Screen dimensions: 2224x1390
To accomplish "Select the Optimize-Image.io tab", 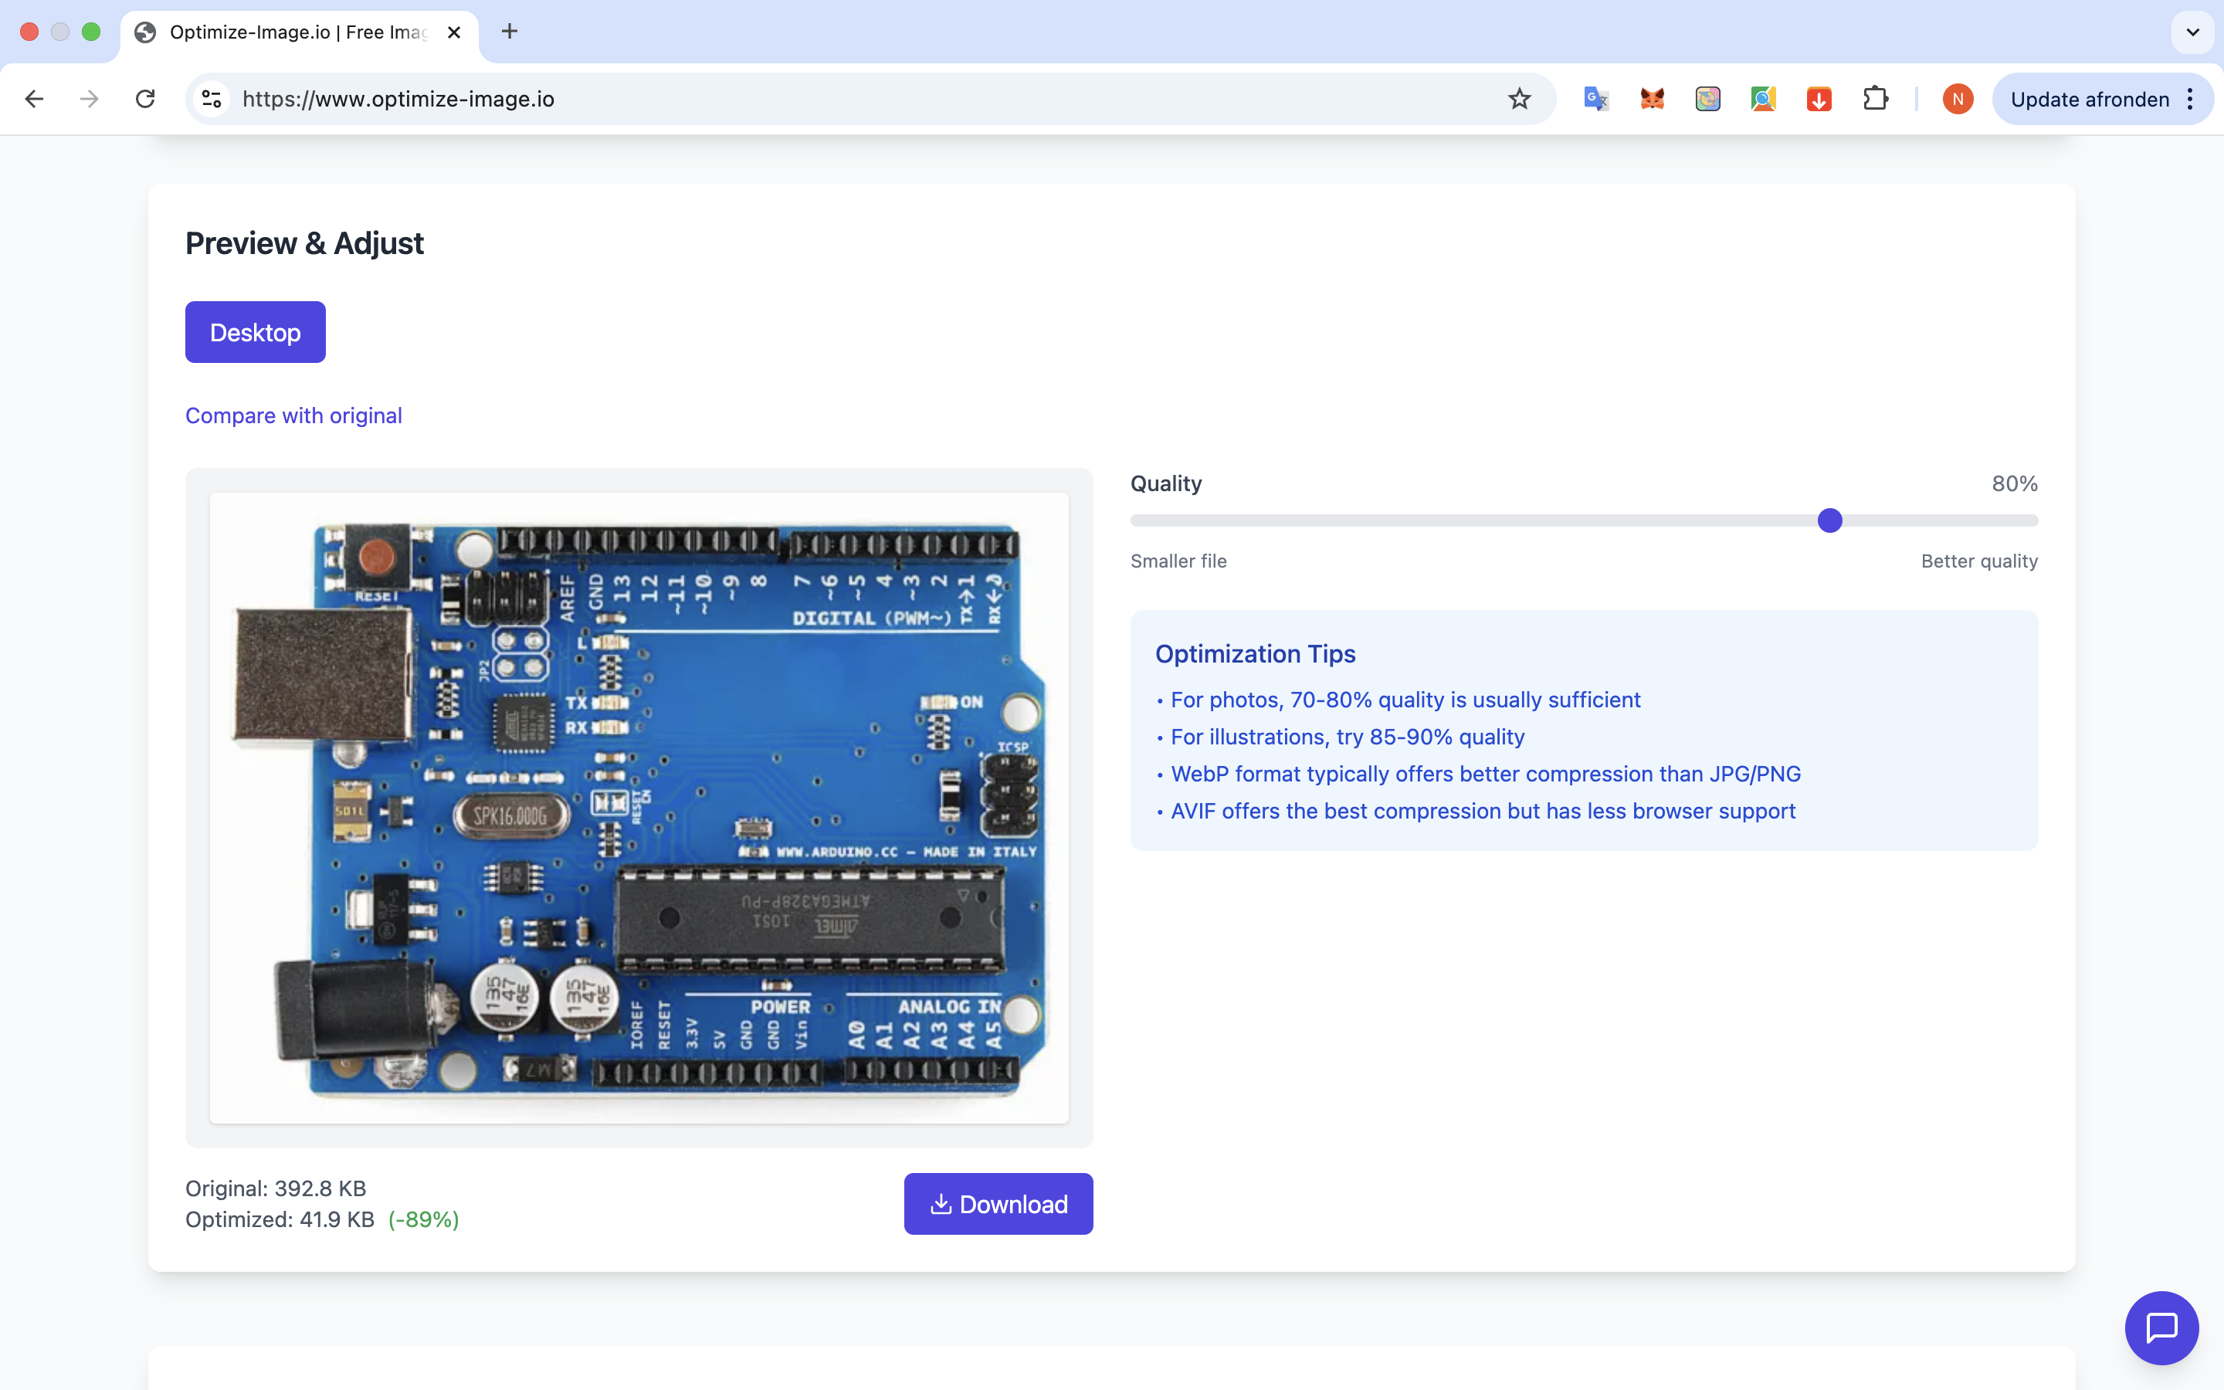I will (x=298, y=32).
